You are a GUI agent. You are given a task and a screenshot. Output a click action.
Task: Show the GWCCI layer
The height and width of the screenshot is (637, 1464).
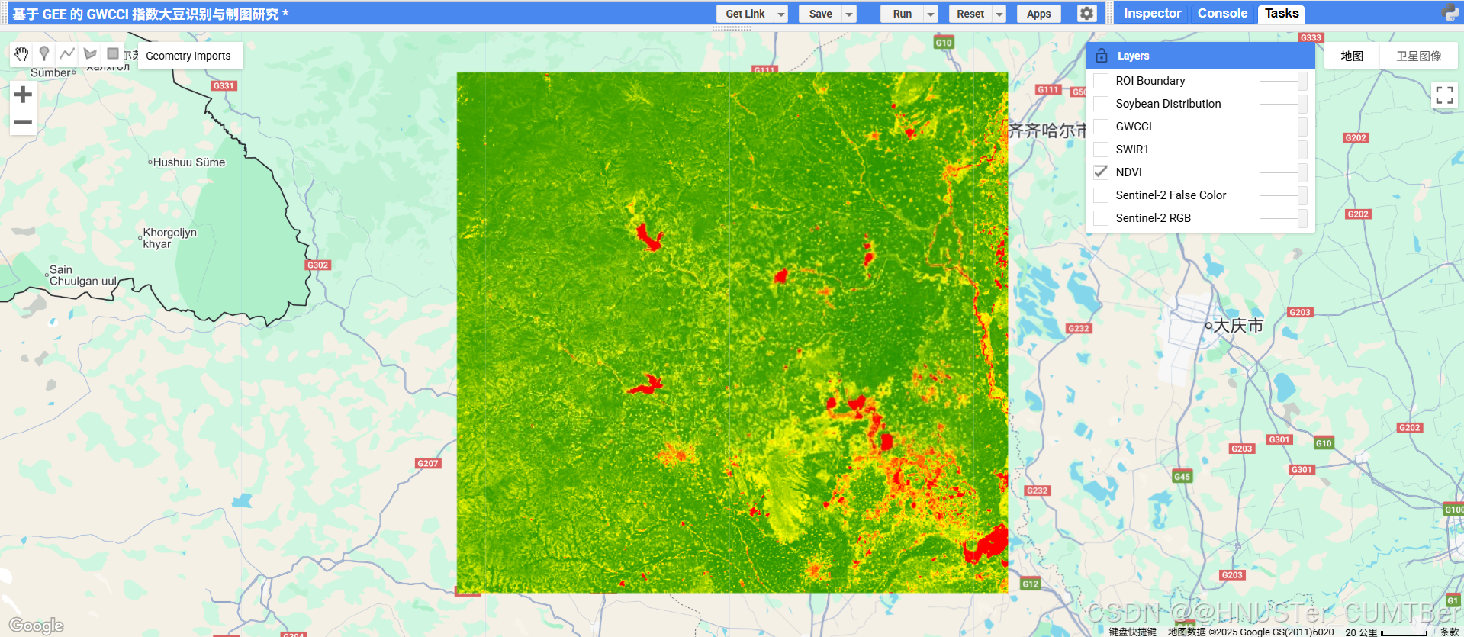point(1101,127)
